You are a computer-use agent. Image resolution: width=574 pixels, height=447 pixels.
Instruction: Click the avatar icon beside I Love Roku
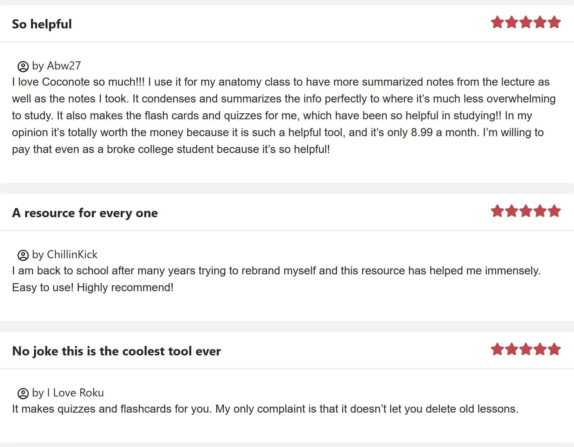click(x=23, y=393)
